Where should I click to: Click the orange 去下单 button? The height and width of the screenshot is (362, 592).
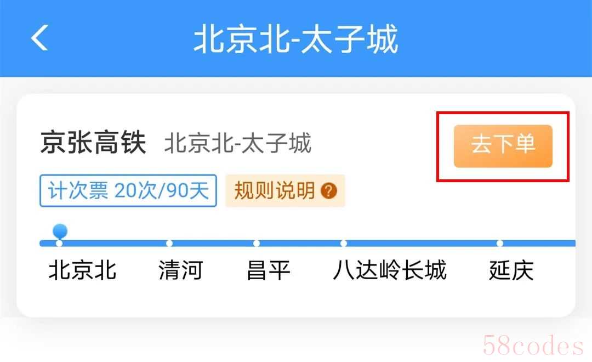point(503,146)
